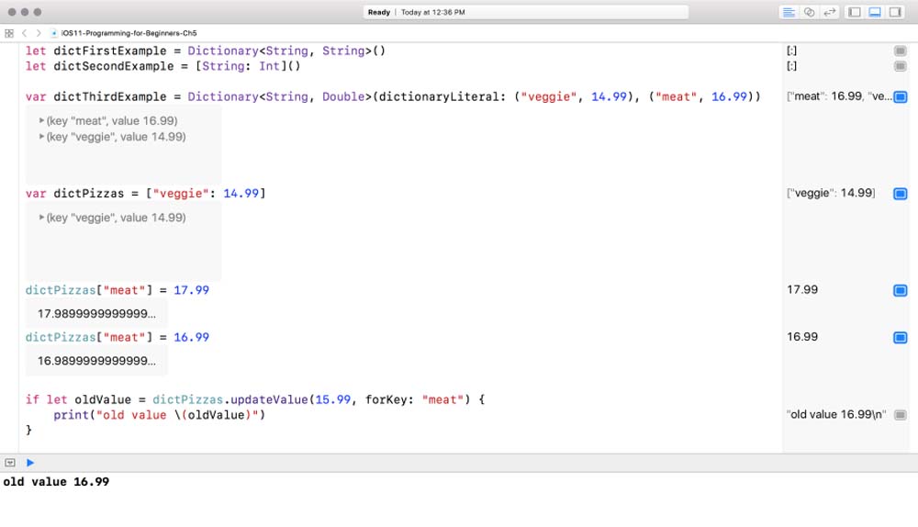Open the Version editor
The width and height of the screenshot is (918, 527).
coord(830,12)
